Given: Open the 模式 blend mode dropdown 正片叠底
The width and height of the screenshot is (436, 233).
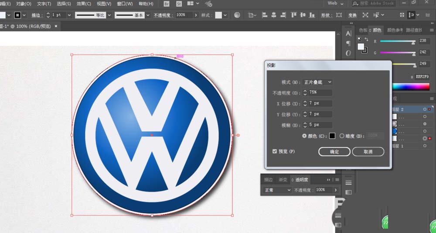Looking at the screenshot, I should tap(317, 82).
